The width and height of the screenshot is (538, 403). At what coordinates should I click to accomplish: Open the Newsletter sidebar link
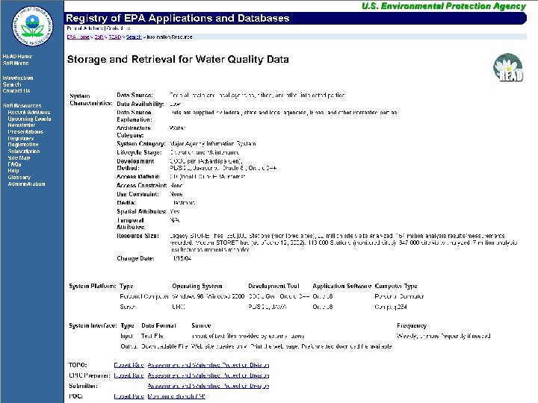coord(22,125)
